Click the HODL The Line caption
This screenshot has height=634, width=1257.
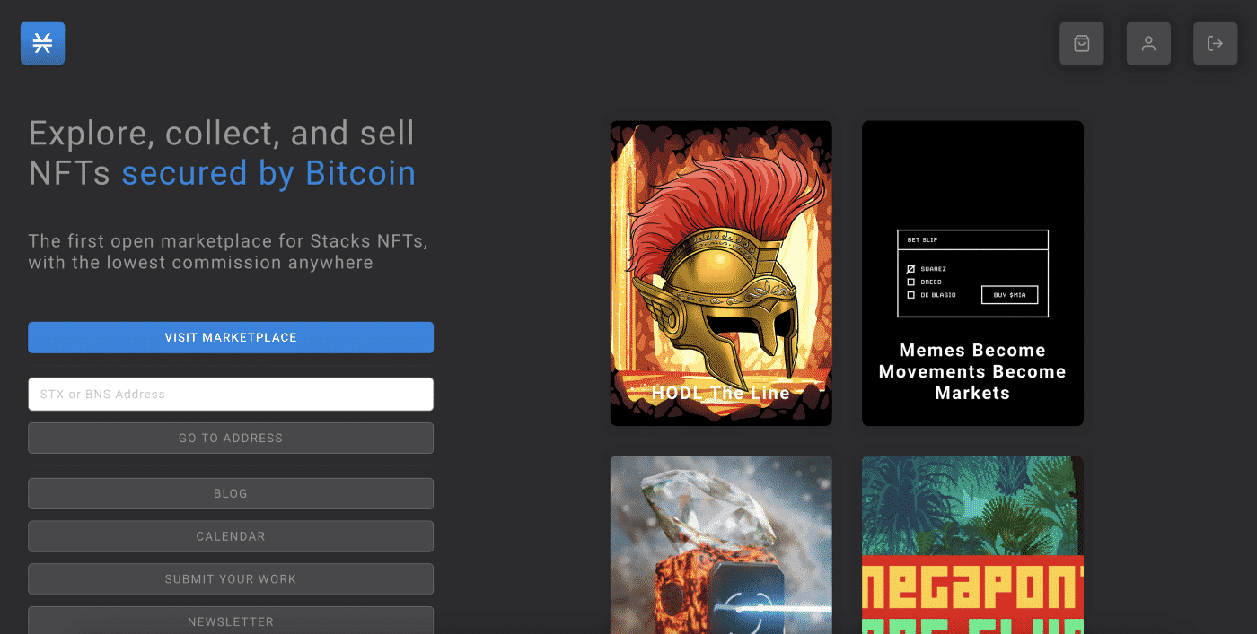(721, 393)
